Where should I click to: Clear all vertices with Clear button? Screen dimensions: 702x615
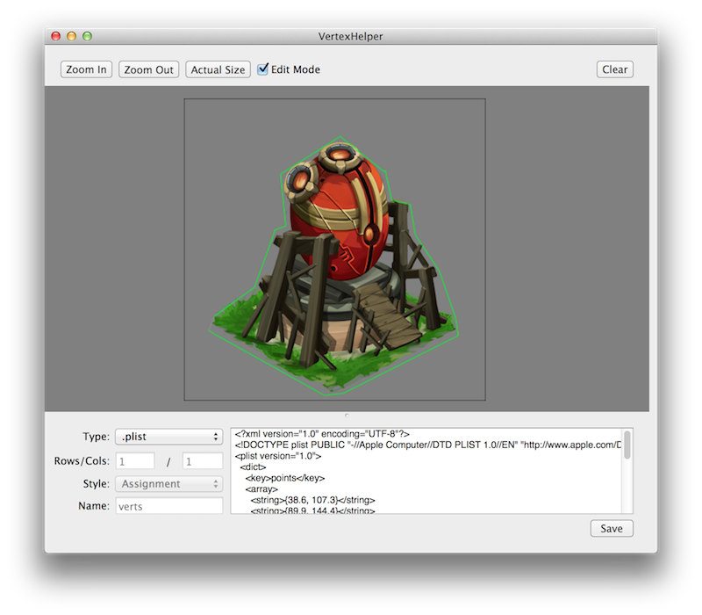pos(614,69)
